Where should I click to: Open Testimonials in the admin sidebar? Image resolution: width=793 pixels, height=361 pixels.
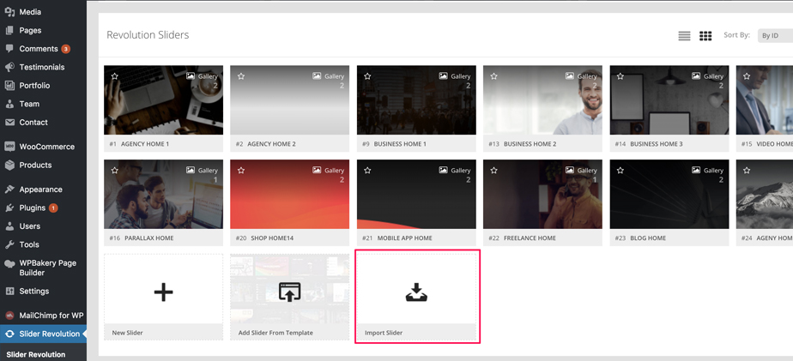(x=43, y=67)
